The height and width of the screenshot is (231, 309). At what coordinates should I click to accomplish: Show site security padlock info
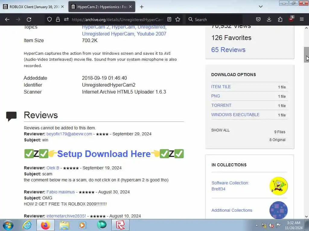click(x=58, y=19)
